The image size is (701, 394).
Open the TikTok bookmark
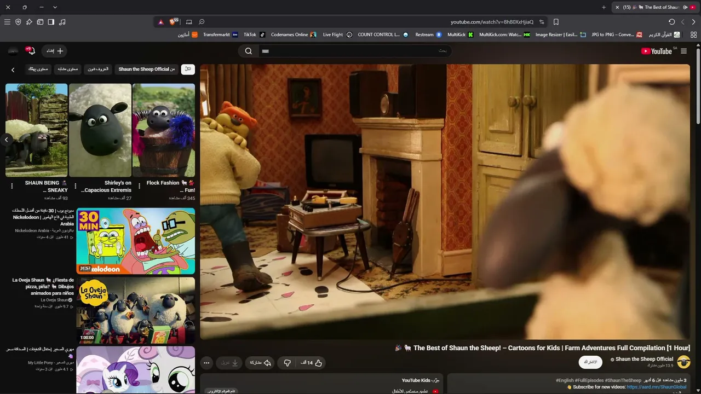click(254, 34)
